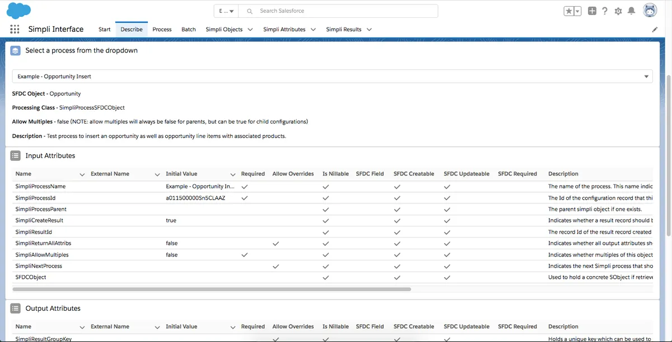Open the Setup gear icon
Screen dimensions: 672x342
[x=618, y=11]
